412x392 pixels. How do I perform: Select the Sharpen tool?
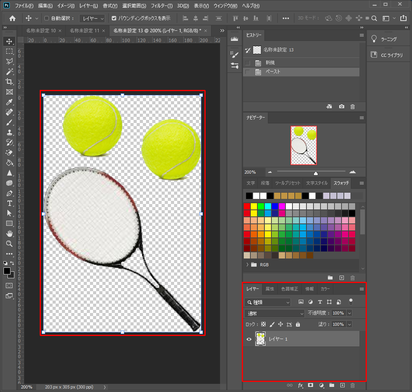[x=9, y=173]
